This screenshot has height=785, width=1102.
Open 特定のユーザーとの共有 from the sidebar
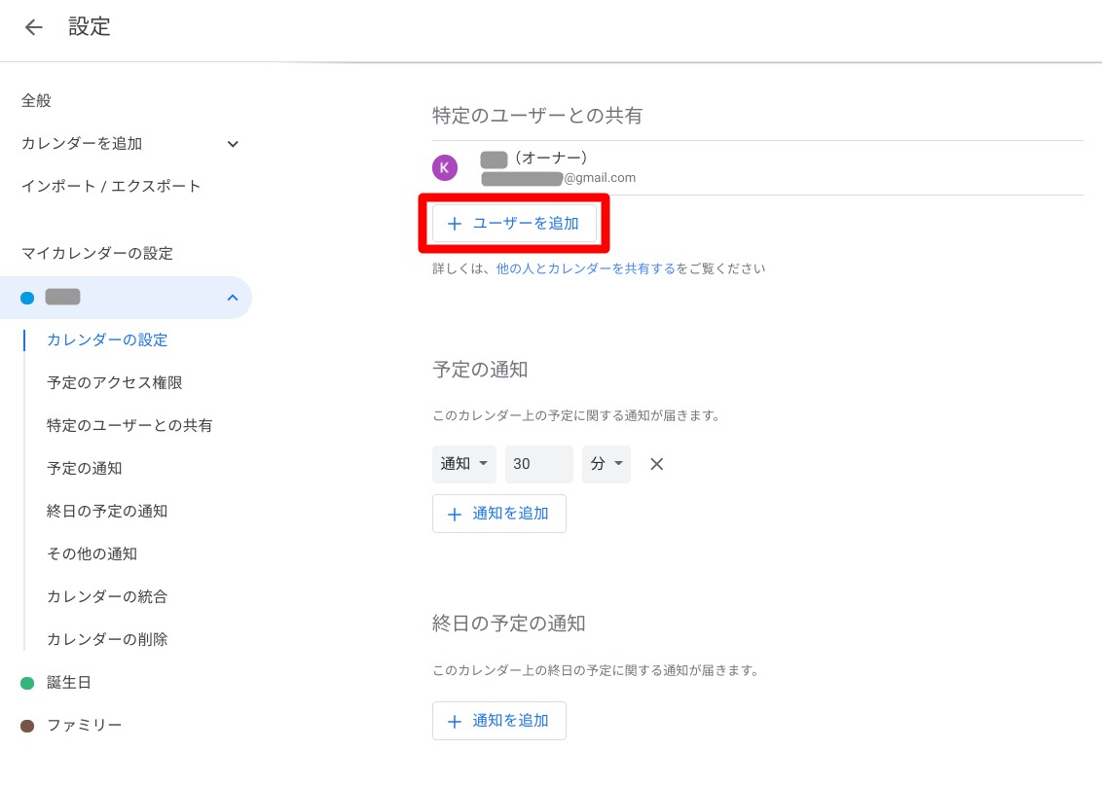[x=129, y=425]
